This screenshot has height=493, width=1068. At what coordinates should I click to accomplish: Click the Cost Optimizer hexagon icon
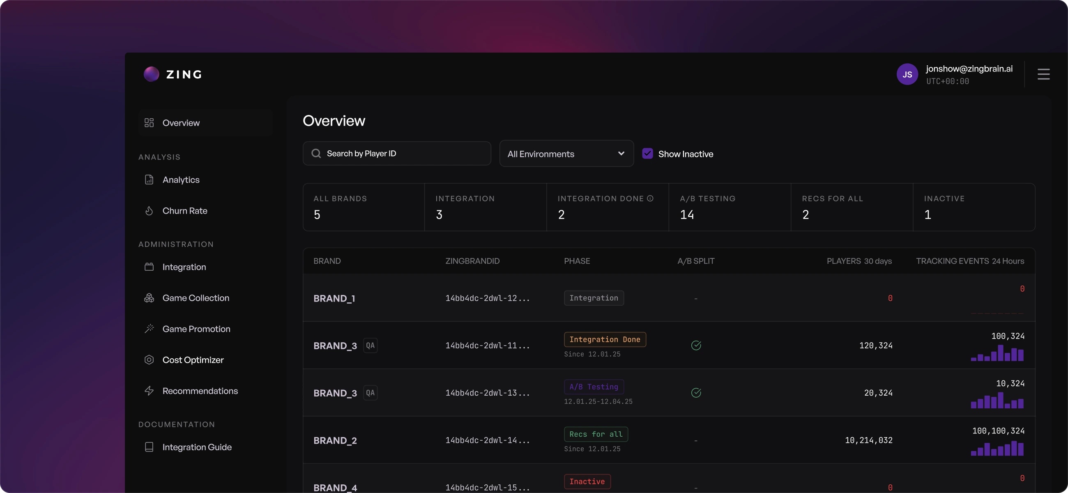click(149, 360)
